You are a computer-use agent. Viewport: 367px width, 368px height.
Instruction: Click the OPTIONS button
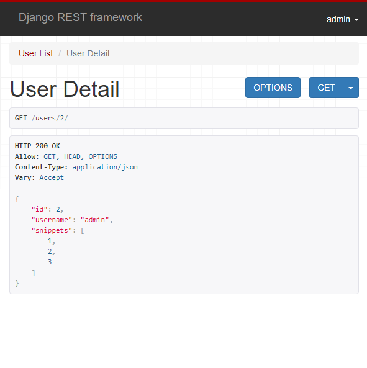[273, 88]
